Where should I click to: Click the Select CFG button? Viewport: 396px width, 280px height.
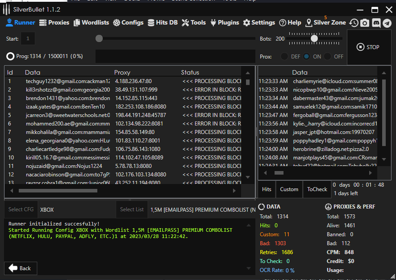point(21,209)
